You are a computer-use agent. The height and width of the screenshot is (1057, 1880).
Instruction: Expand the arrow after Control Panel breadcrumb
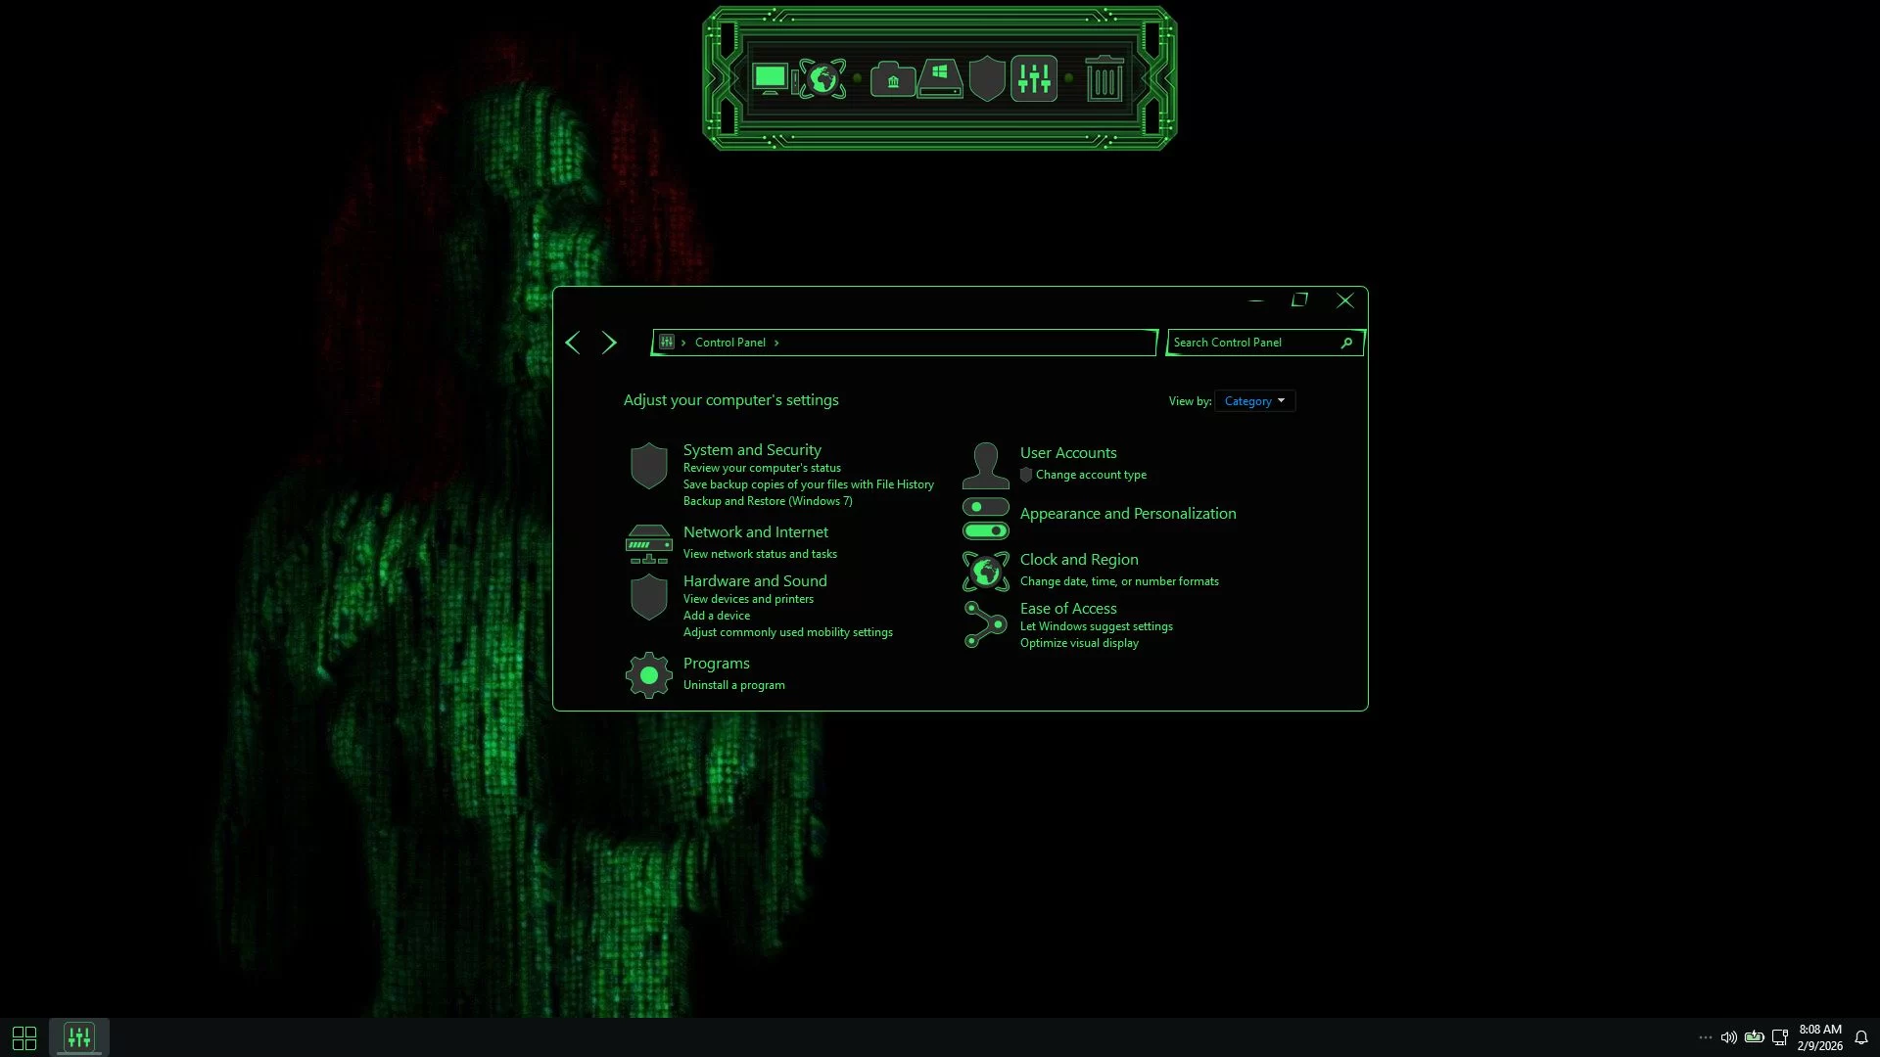[x=776, y=343]
